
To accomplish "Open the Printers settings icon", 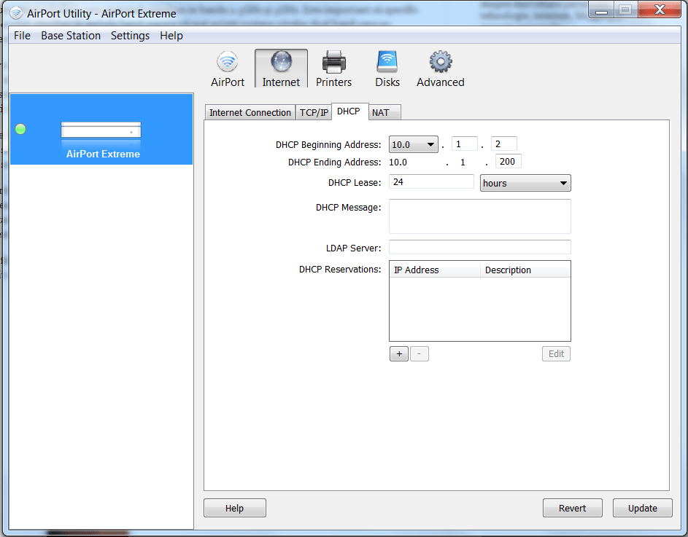I will (x=333, y=69).
